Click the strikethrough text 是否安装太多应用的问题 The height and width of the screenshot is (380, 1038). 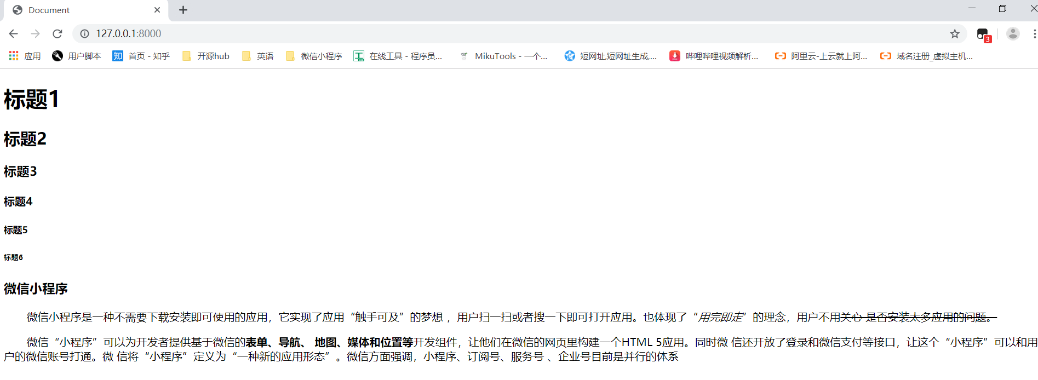point(926,317)
